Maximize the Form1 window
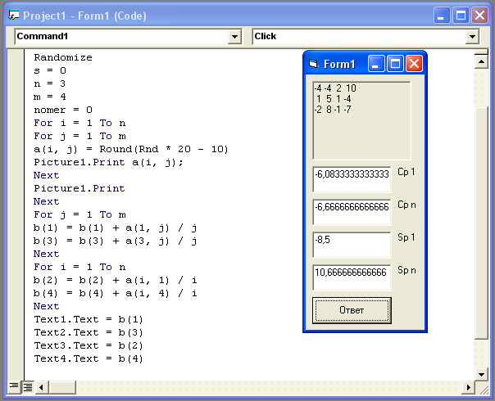 pos(395,64)
